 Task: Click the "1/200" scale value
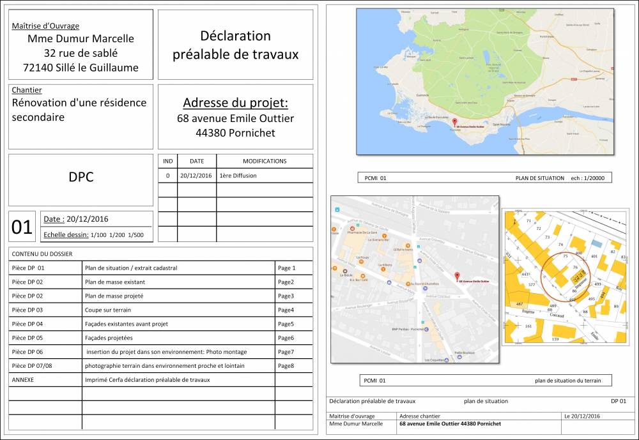118,235
